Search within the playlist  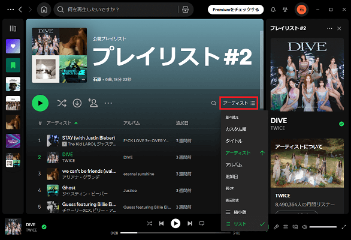pyautogui.click(x=214, y=103)
